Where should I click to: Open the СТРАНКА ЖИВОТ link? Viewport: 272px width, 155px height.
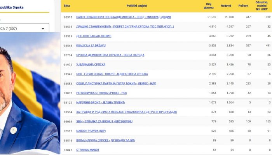[x=88, y=150]
